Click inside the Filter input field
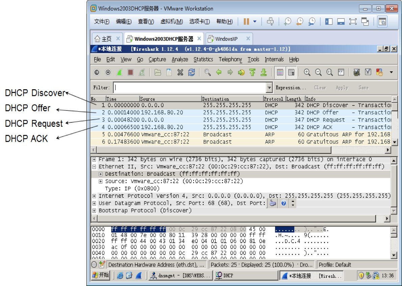 (190, 88)
